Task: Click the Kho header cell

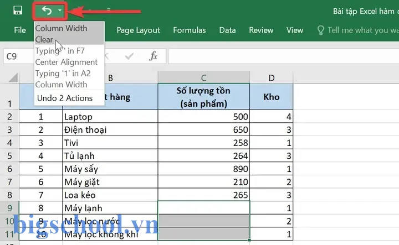Action: pos(271,97)
